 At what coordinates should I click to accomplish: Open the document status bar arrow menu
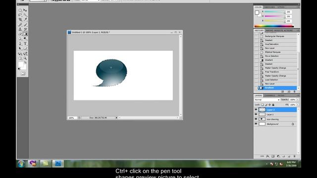click(x=116, y=118)
